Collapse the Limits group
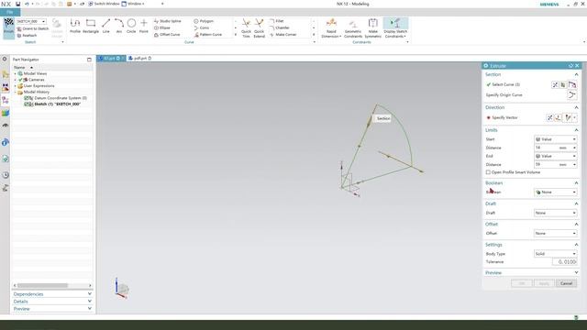The height and width of the screenshot is (330, 587). point(576,130)
